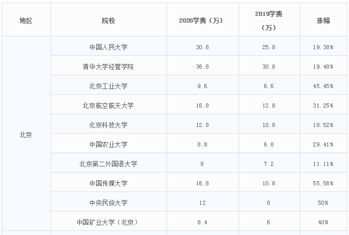Click 6.8 tuition for 中国农业大学 2019

(x=269, y=144)
